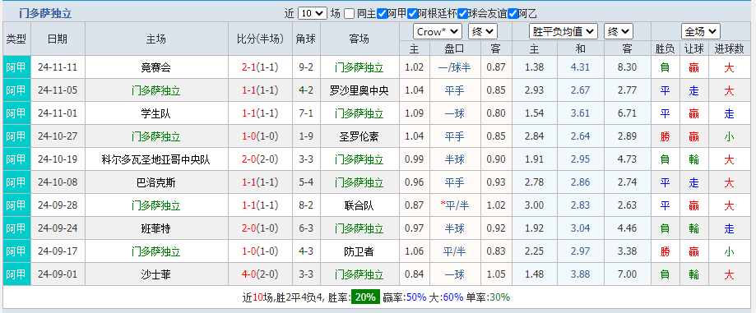The image size is (756, 313).
Task: Uncheck the 阿根廷杯 filter checkbox
Action: pyautogui.click(x=412, y=13)
